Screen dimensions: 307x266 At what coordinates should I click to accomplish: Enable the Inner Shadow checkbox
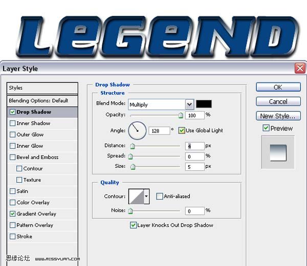point(12,123)
